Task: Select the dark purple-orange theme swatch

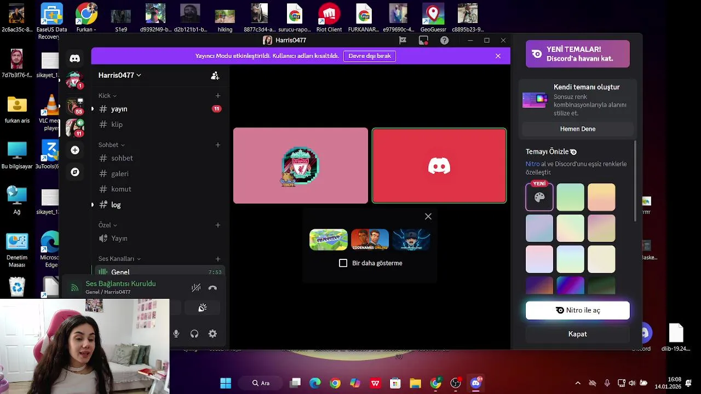Action: click(539, 286)
